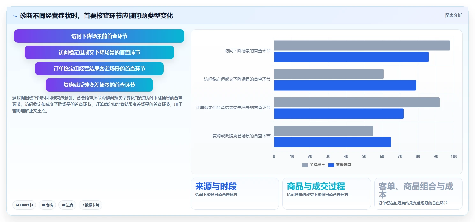Open the 商品与成交过程 data card
Screen dimensions: 475x222
327,194
